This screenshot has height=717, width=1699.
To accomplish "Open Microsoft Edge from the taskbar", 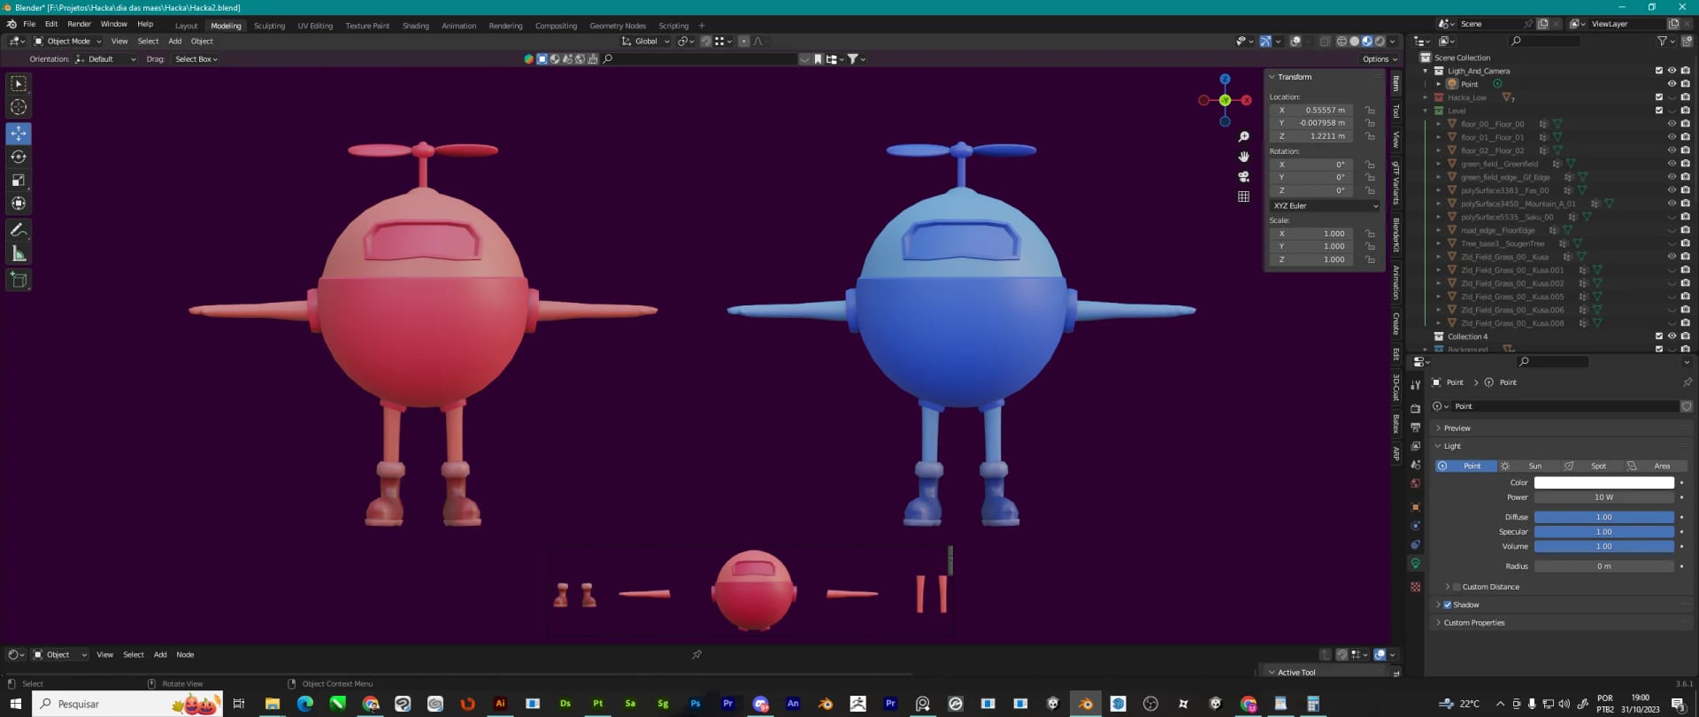I will pyautogui.click(x=305, y=704).
